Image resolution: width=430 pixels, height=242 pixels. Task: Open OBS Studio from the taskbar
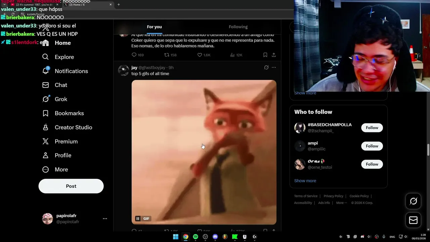205,237
